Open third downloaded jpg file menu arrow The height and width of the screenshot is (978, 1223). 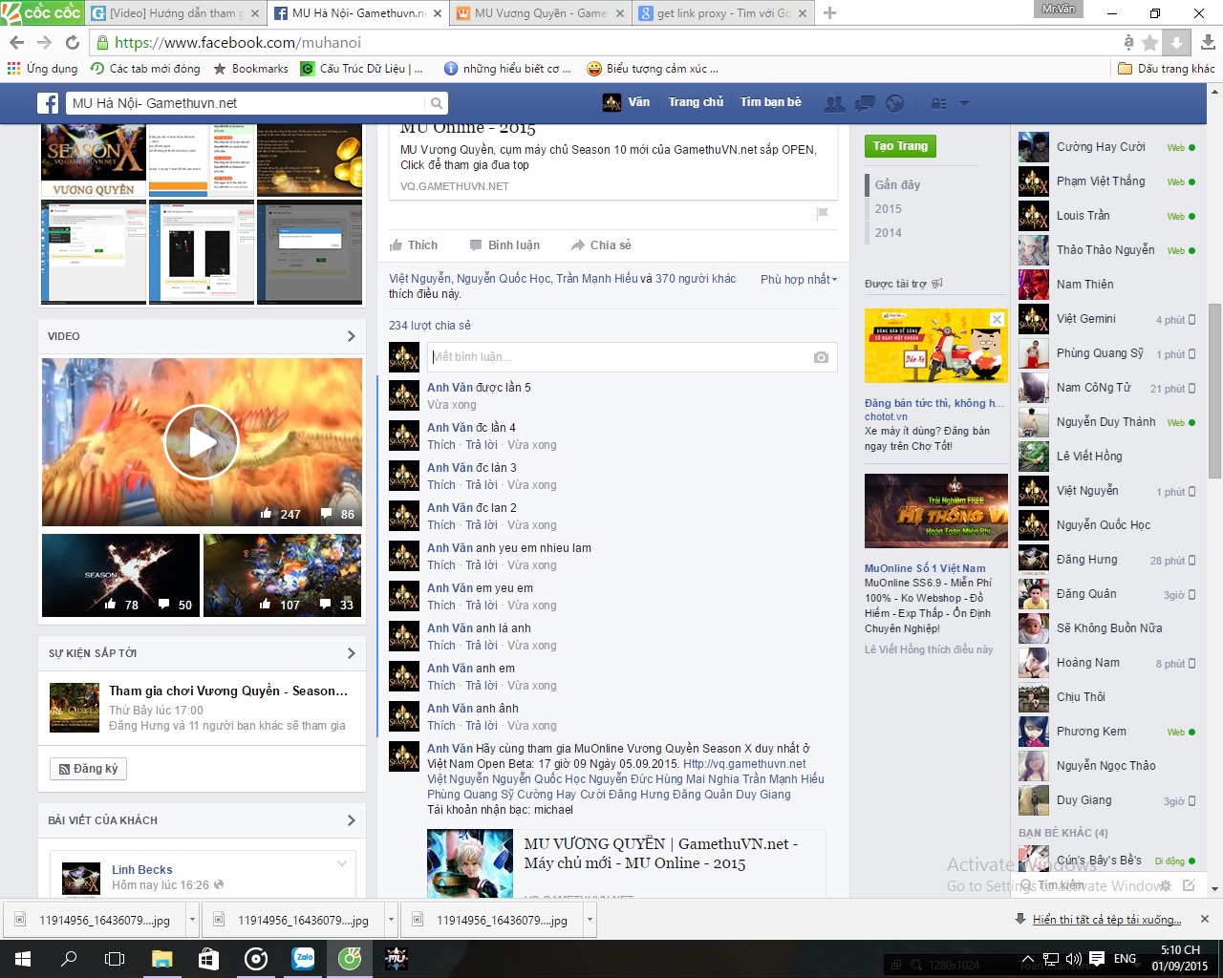tap(590, 920)
